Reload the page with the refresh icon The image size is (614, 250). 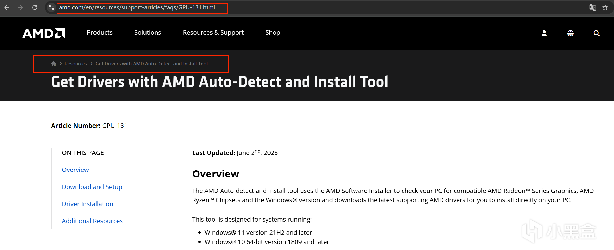pyautogui.click(x=35, y=7)
